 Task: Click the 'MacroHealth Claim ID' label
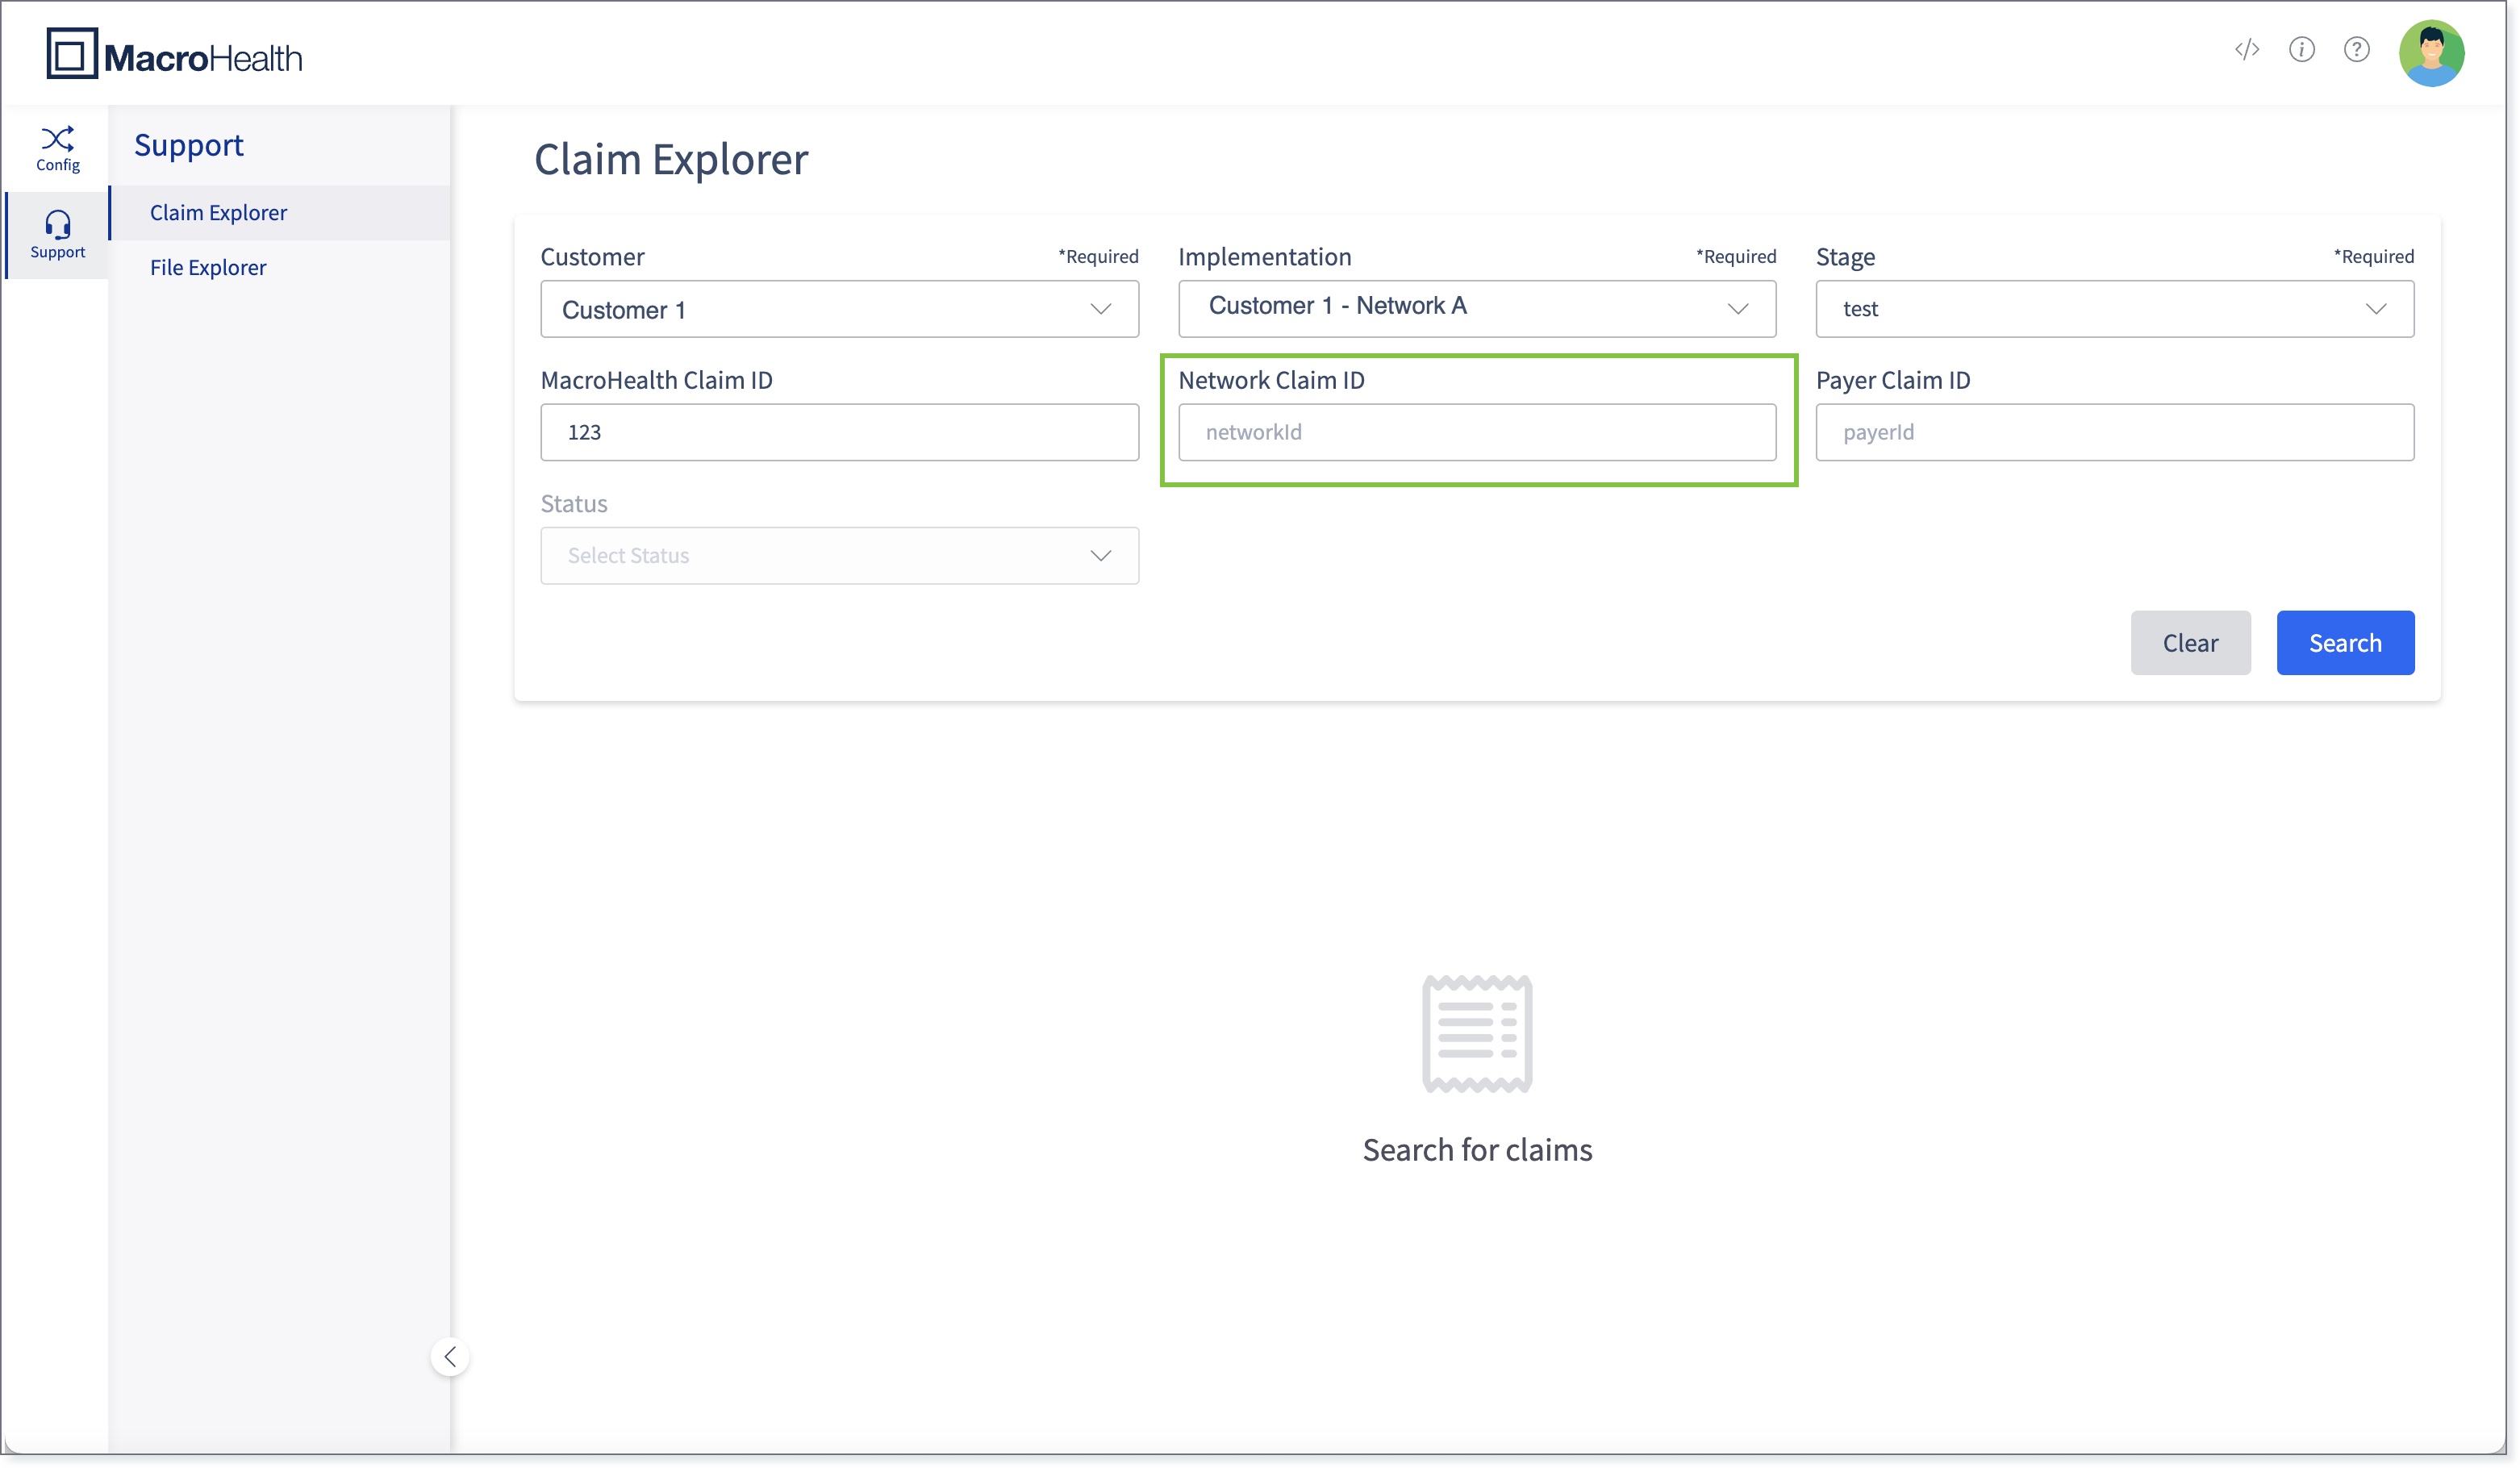pyautogui.click(x=656, y=380)
